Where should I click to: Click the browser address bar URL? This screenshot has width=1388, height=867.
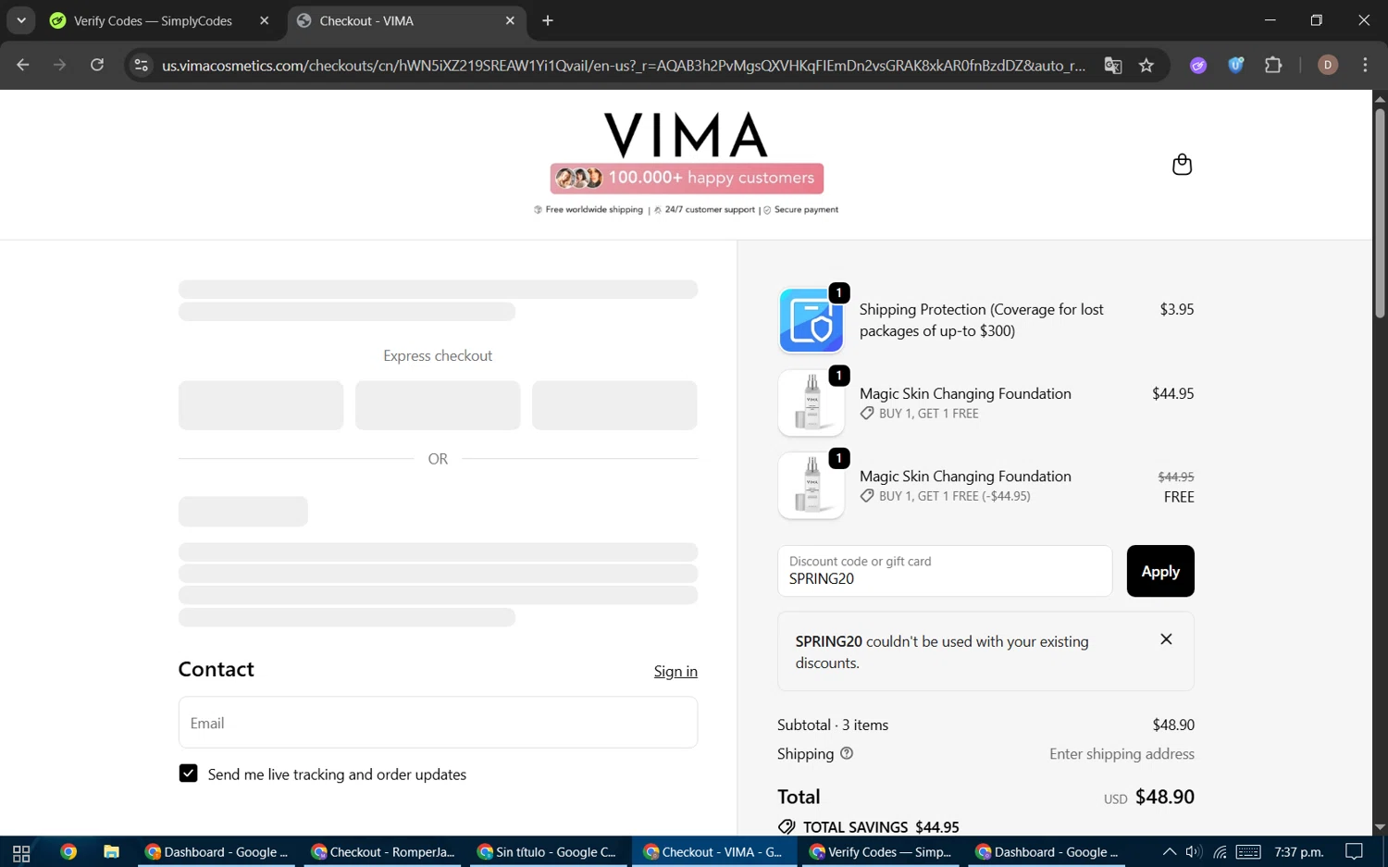(x=624, y=66)
